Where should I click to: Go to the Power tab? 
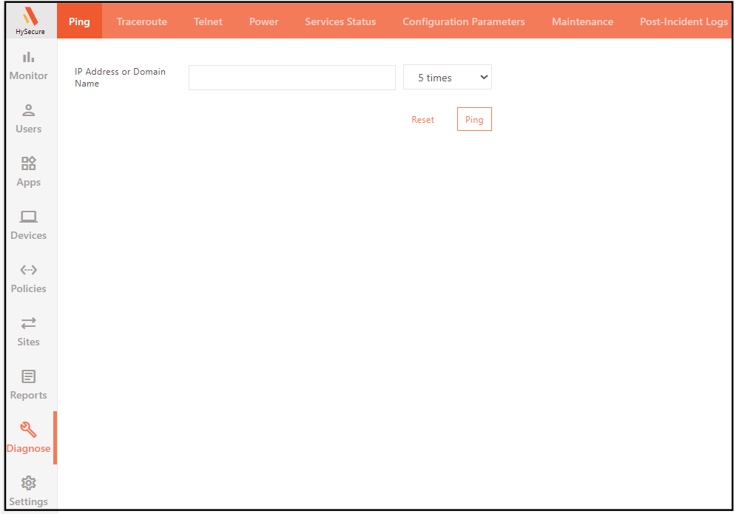point(263,21)
